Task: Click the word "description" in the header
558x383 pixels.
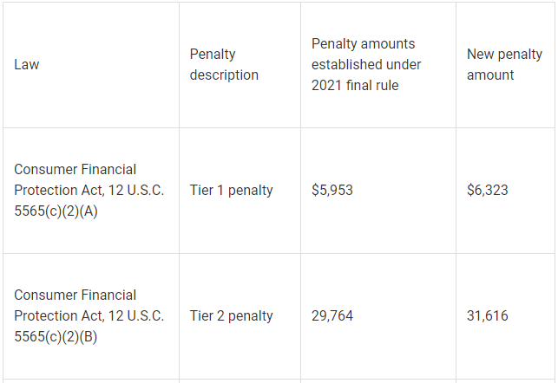Action: pyautogui.click(x=224, y=75)
